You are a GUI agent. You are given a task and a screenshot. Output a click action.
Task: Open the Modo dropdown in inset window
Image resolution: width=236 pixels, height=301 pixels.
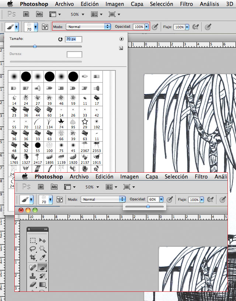(103, 199)
